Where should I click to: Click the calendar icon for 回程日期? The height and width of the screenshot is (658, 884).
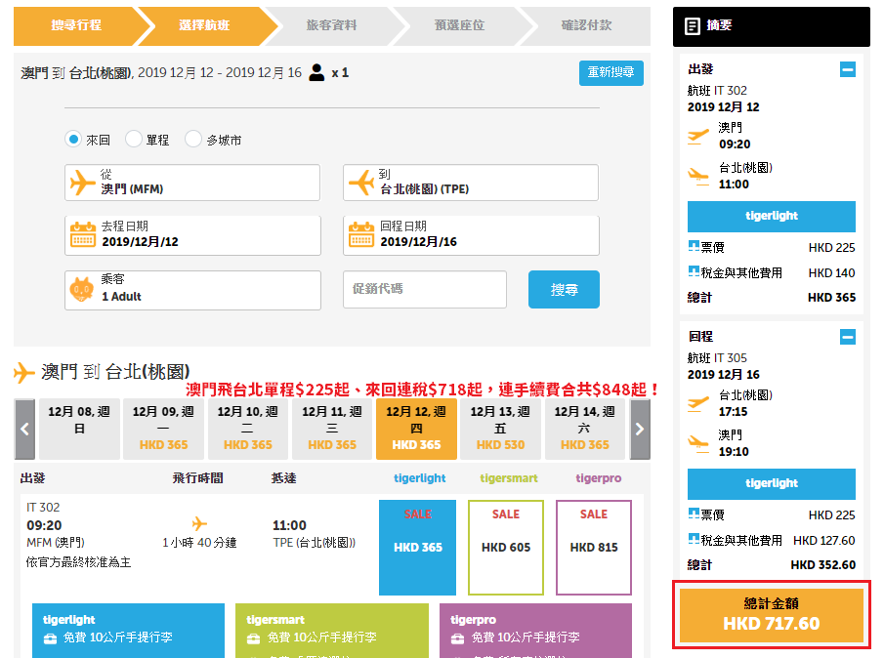click(x=361, y=235)
